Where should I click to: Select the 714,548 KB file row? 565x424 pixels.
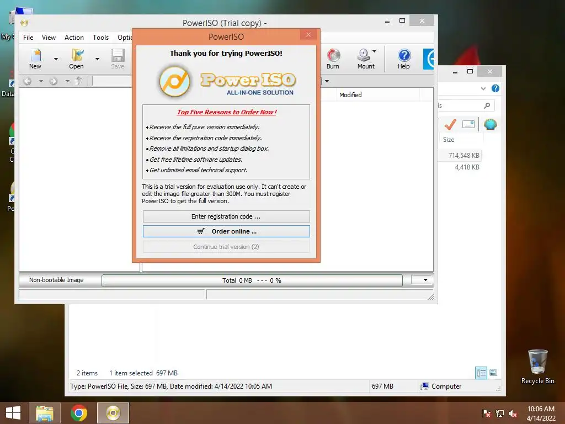click(460, 155)
